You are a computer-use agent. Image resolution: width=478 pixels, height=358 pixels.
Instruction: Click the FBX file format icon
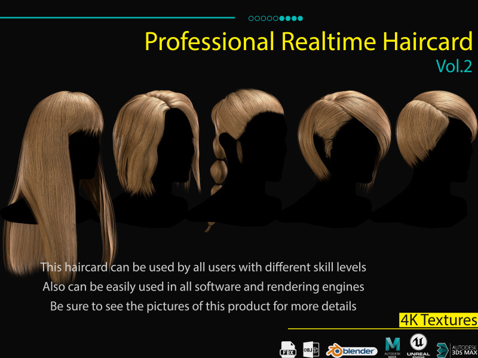288,348
